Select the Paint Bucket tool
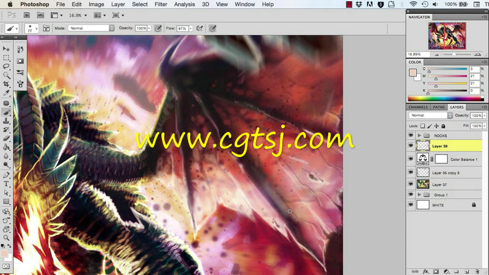This screenshot has height=275, width=489. click(6, 147)
